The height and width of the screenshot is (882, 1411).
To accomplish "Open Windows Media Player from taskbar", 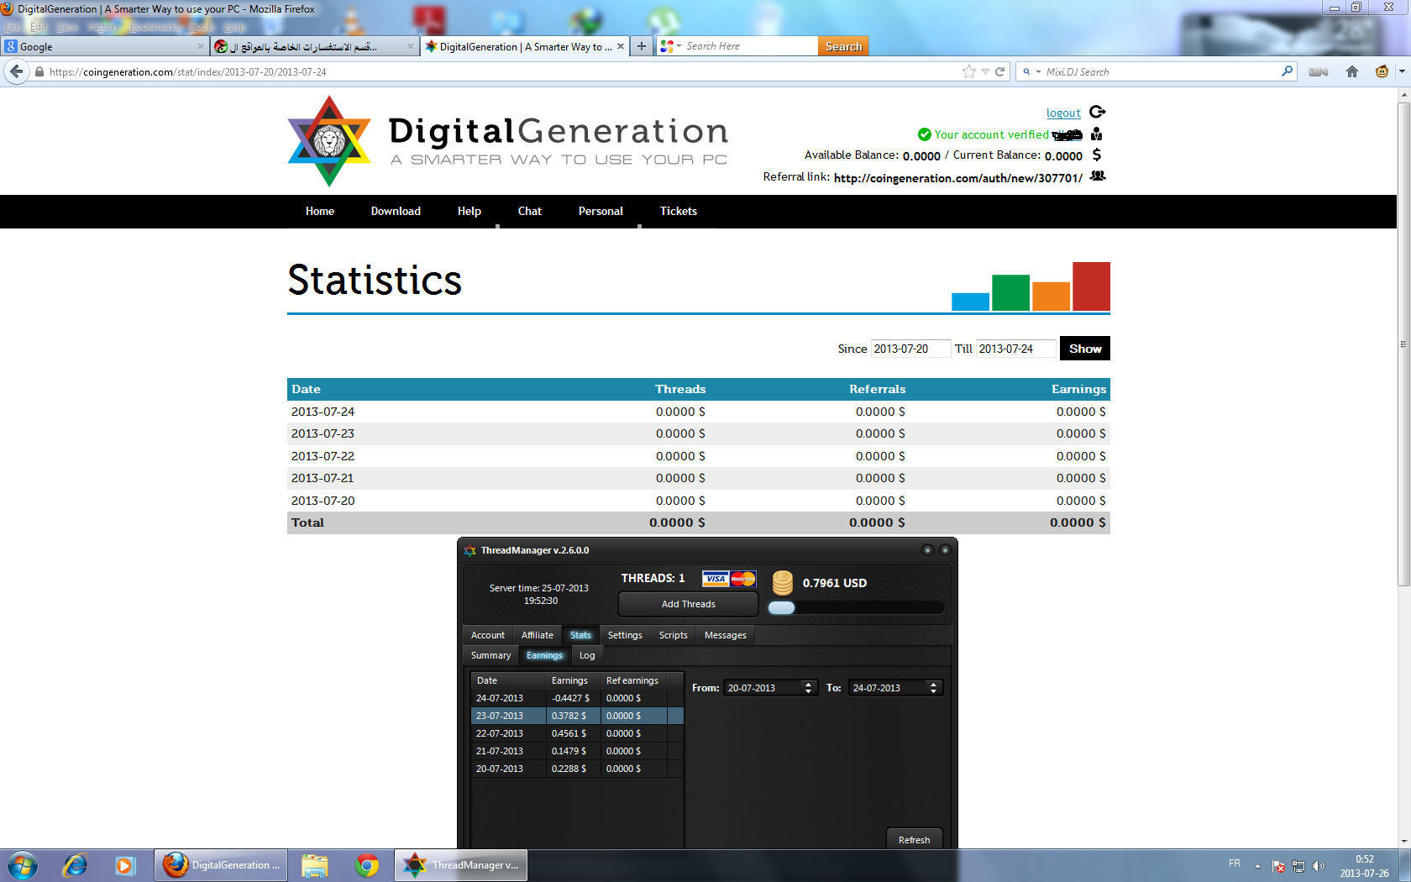I will pyautogui.click(x=125, y=865).
